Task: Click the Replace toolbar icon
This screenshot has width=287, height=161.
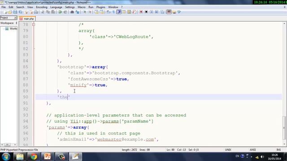Action: (78, 12)
